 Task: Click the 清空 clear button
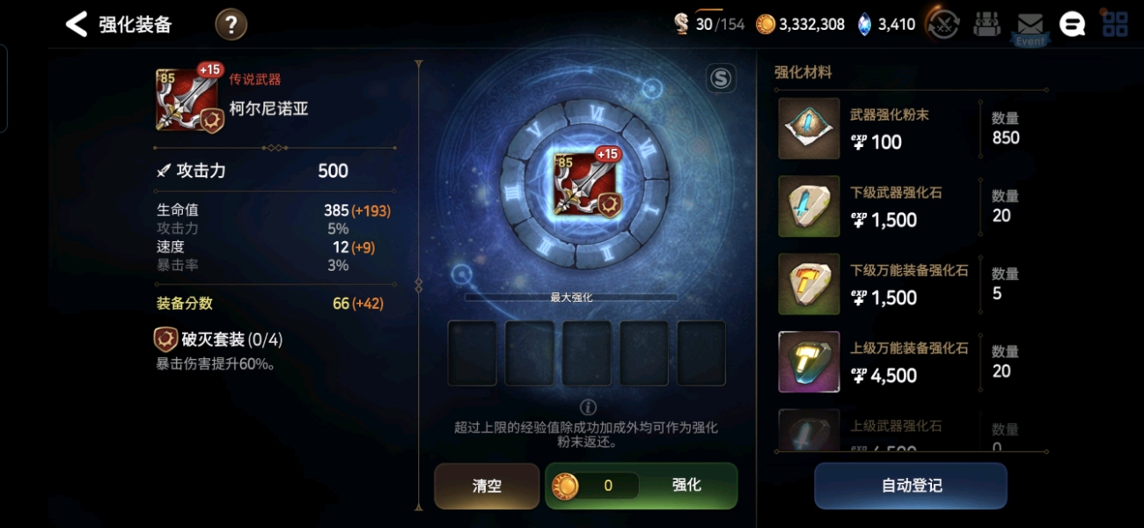pos(487,486)
